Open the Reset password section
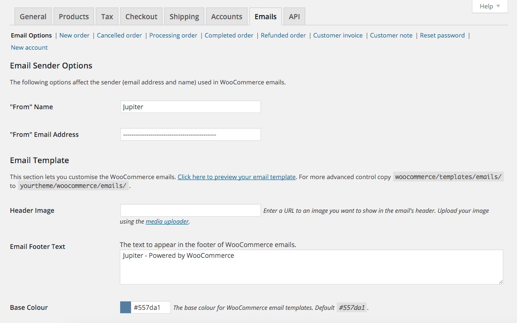517x323 pixels. coord(442,35)
